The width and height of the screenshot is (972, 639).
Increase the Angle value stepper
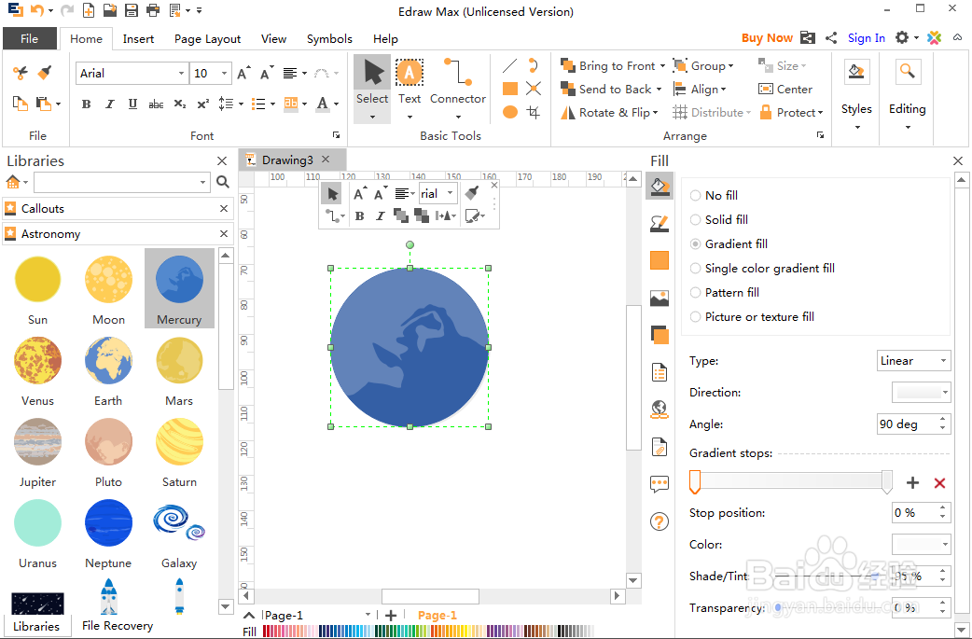pos(942,420)
